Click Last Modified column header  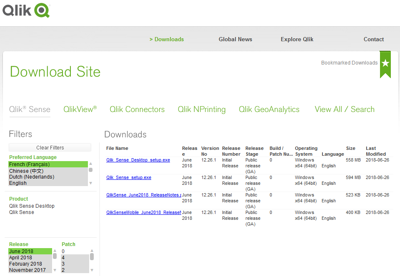pos(376,151)
